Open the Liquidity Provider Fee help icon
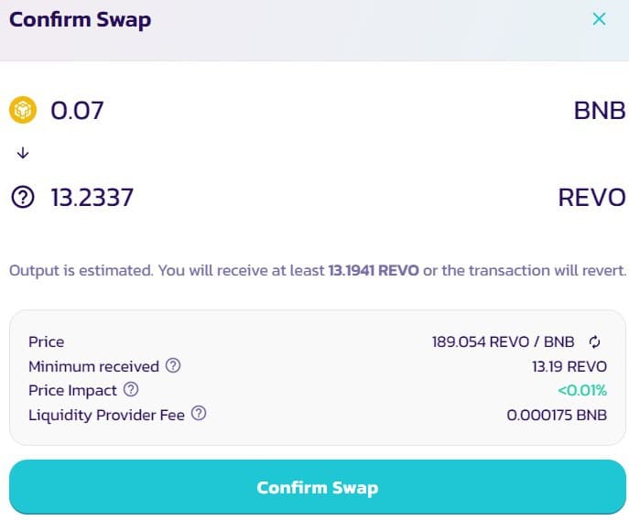 (x=199, y=413)
